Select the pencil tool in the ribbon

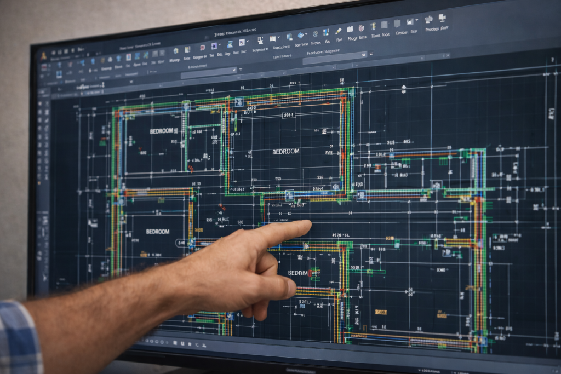click(x=338, y=31)
